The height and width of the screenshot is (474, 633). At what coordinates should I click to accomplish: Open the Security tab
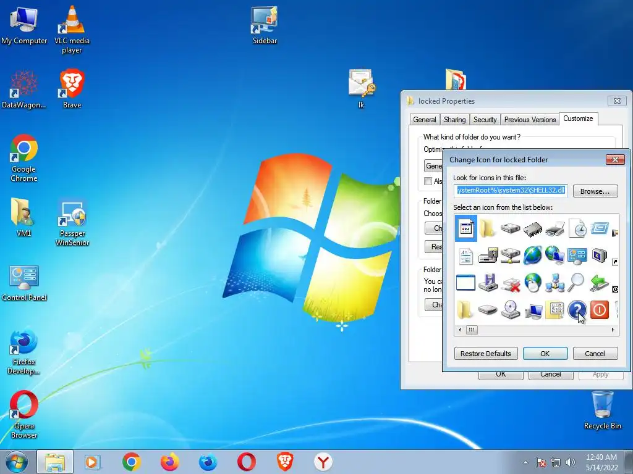pos(485,120)
